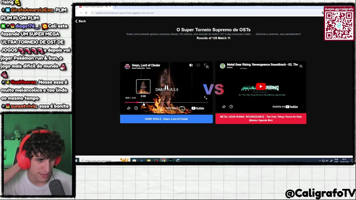
Task: Vote for METAL GEAR RISING Only Thing I Know
Action: (261, 119)
